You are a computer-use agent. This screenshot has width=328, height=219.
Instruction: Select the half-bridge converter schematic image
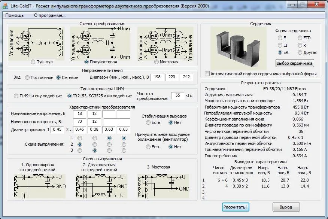tap(100, 43)
